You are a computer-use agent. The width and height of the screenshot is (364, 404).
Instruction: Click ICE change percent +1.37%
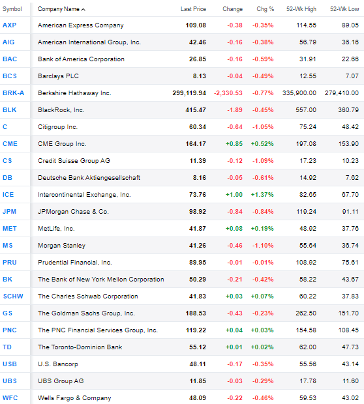262,195
